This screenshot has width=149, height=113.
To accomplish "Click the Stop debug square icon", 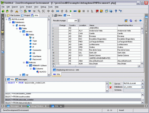I will [x=84, y=11].
